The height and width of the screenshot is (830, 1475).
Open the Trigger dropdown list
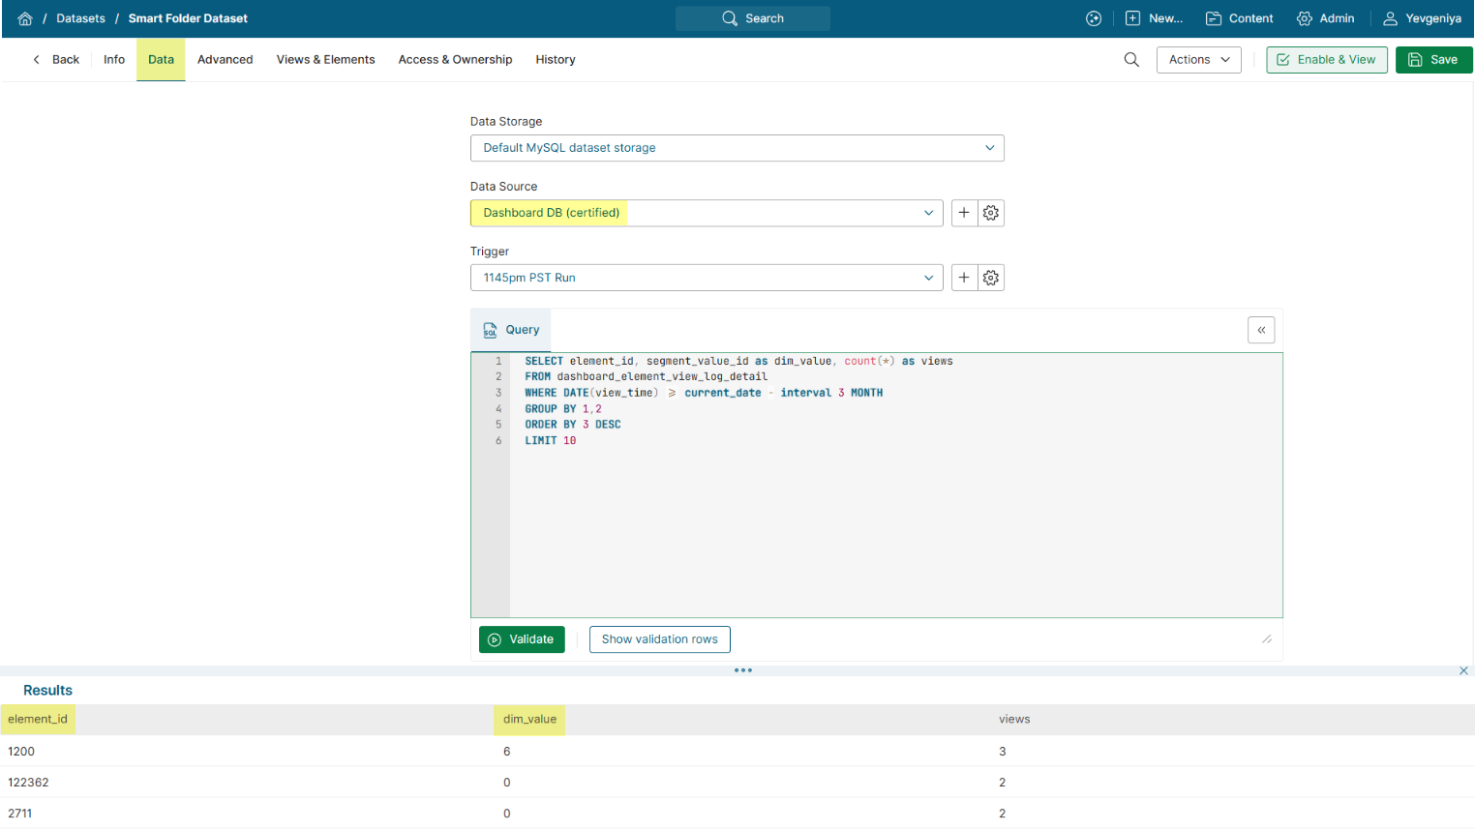707,278
